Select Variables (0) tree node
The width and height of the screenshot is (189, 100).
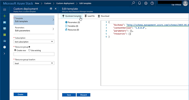click(x=72, y=26)
